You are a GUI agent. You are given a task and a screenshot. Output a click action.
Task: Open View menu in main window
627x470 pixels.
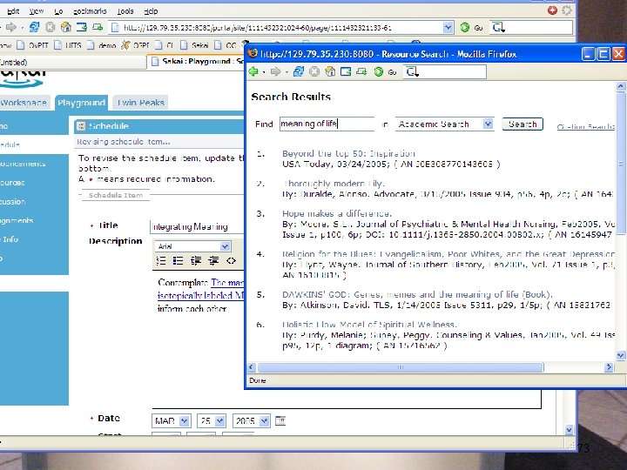click(x=37, y=11)
